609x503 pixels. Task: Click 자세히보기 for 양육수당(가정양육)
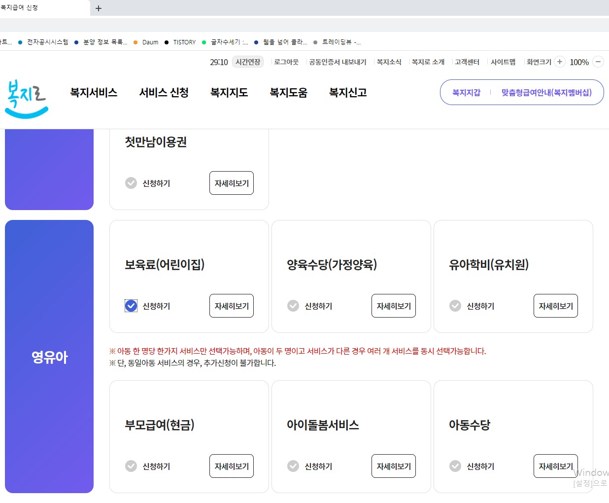tap(394, 306)
